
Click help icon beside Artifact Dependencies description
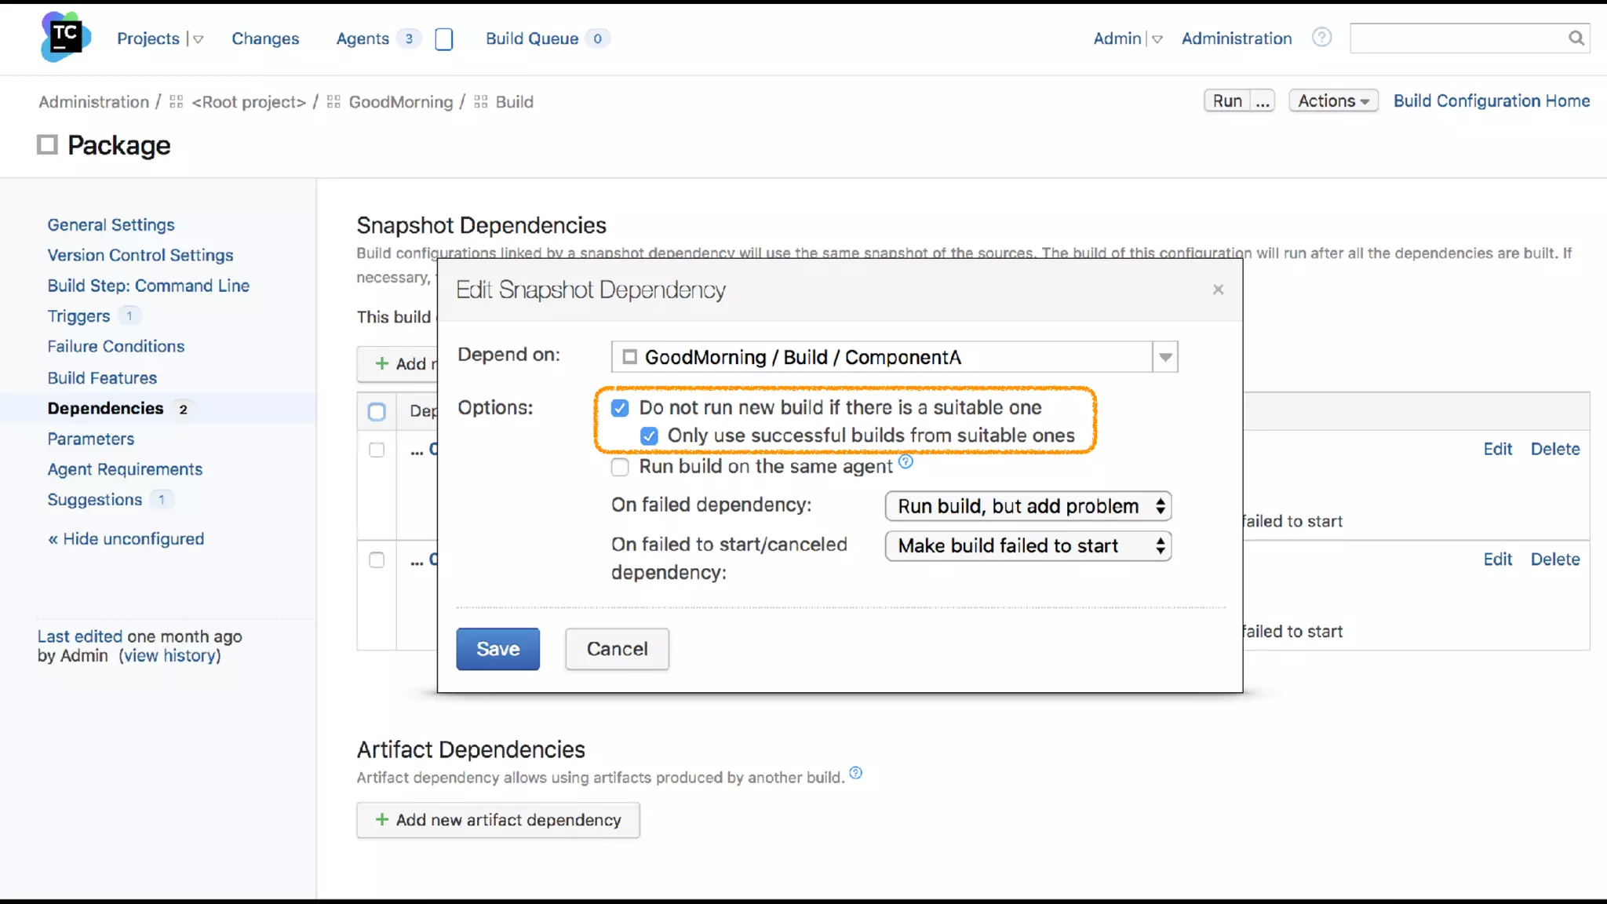pos(856,773)
